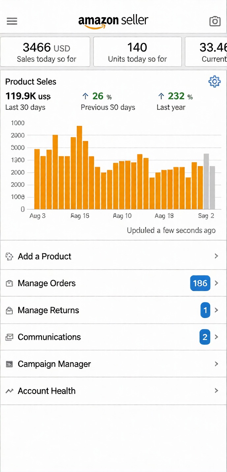
Task: Open Campaign Manager menu item
Action: point(54,364)
